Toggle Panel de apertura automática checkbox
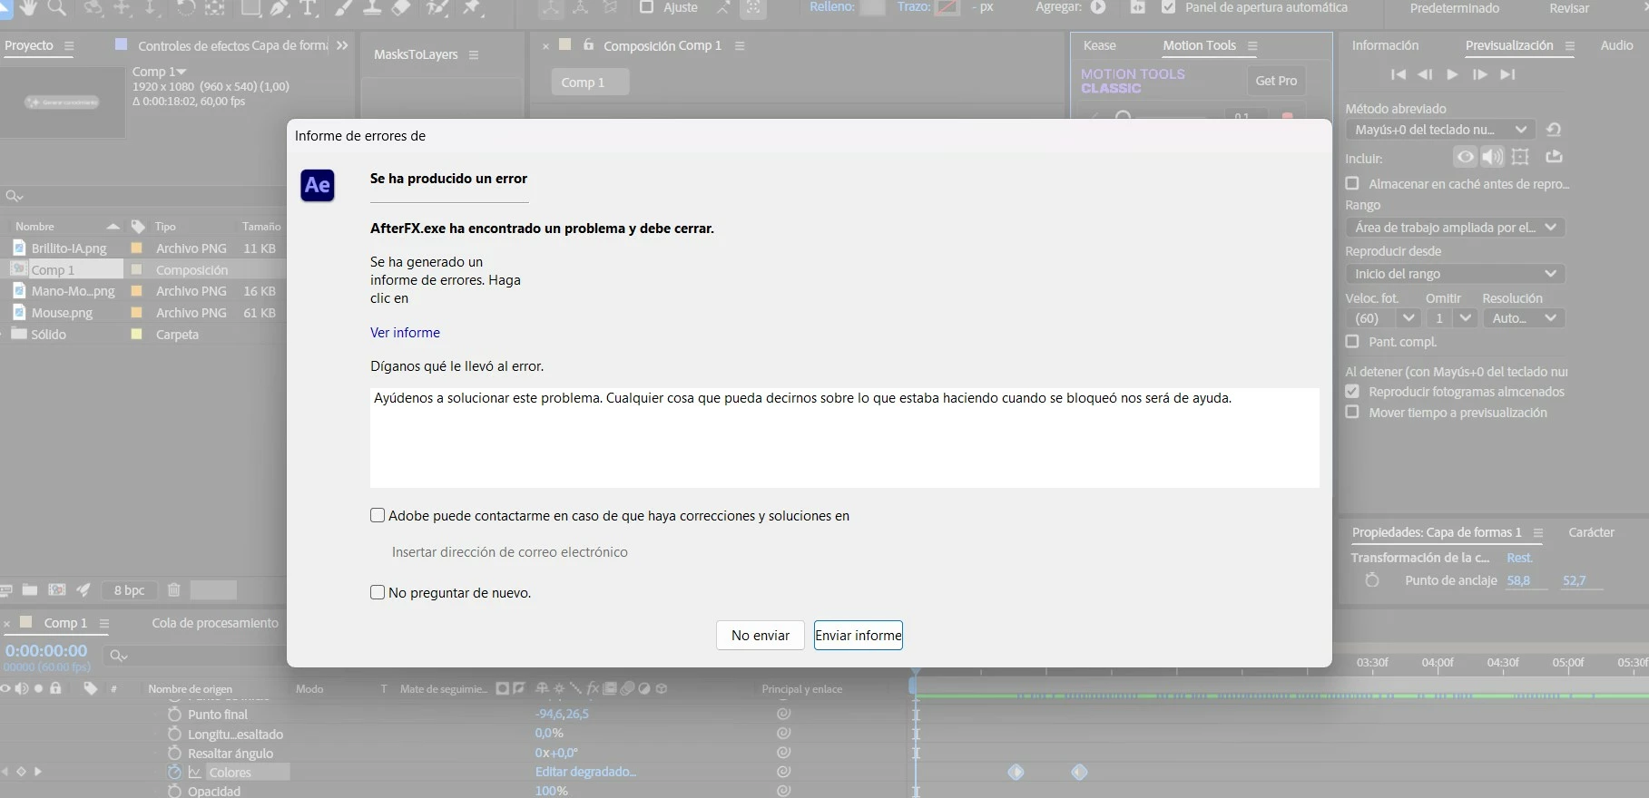The image size is (1649, 798). click(x=1169, y=7)
